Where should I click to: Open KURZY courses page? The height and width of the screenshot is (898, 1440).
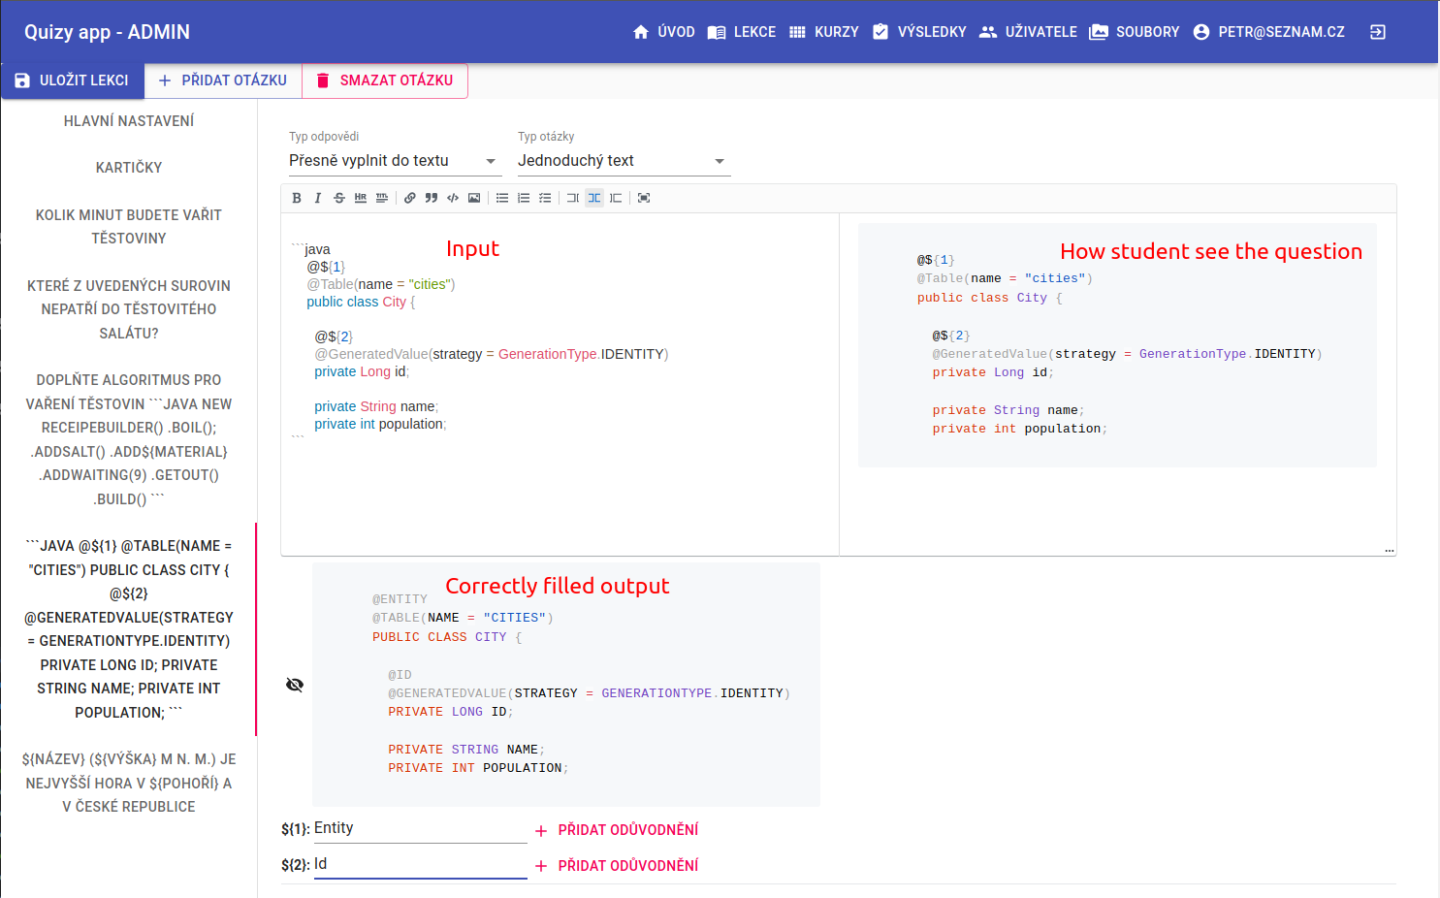[x=824, y=32]
